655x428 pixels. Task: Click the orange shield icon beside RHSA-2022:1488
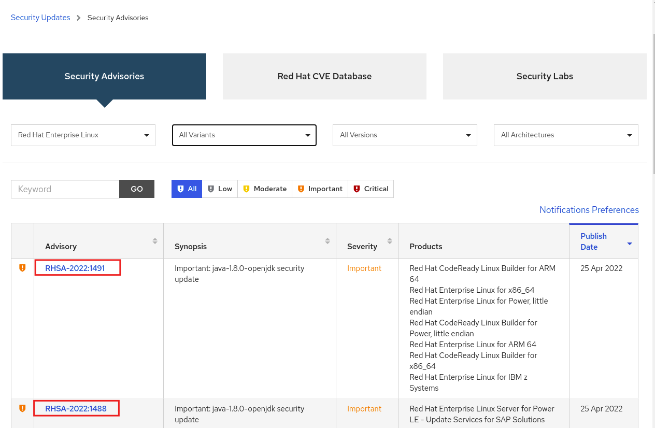(22, 408)
